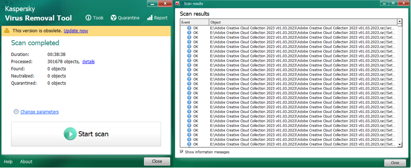Open About in Kaspersky window
The height and width of the screenshot is (168, 411).
point(26,162)
